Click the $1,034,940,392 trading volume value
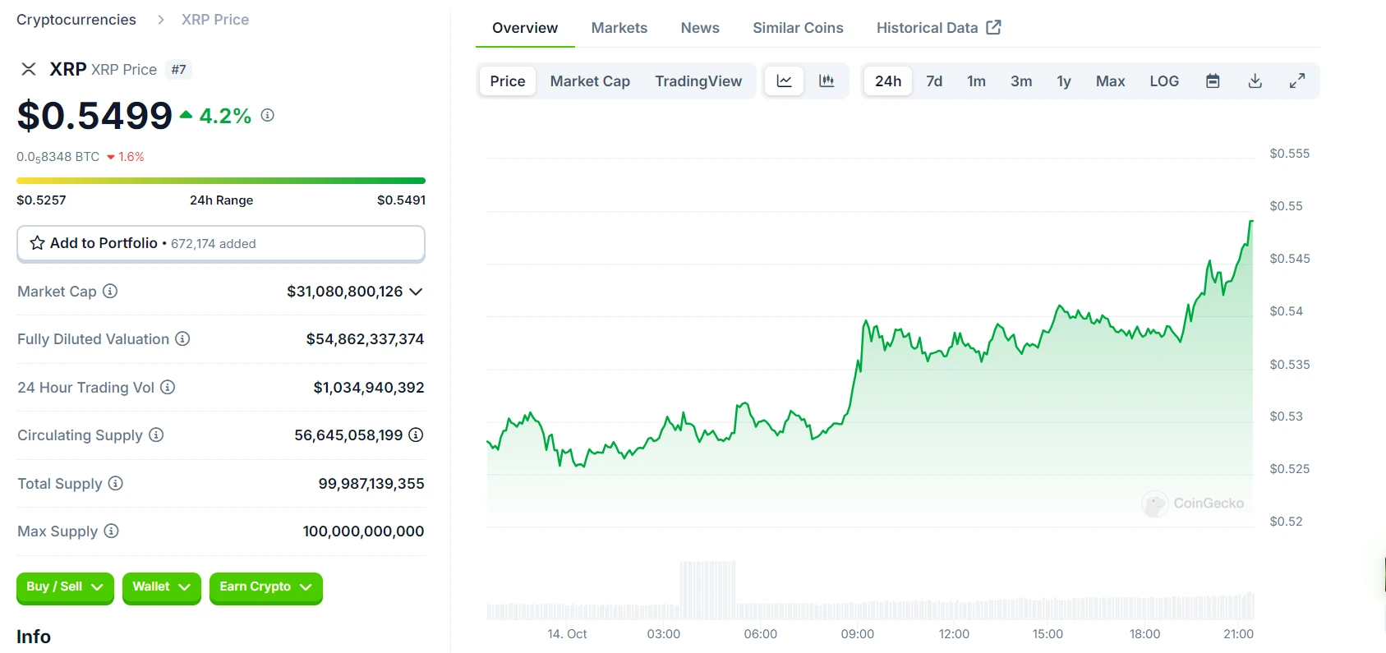This screenshot has width=1386, height=653. (369, 388)
